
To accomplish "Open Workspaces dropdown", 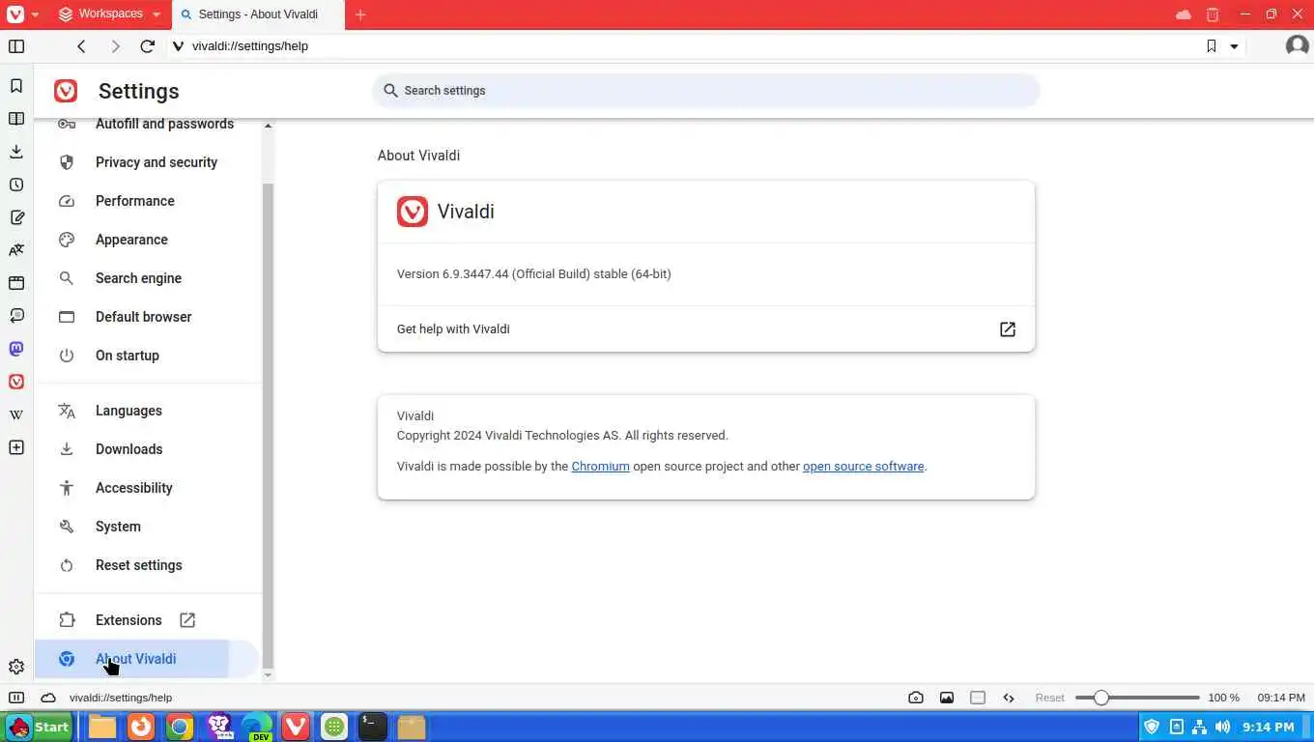I will (109, 14).
